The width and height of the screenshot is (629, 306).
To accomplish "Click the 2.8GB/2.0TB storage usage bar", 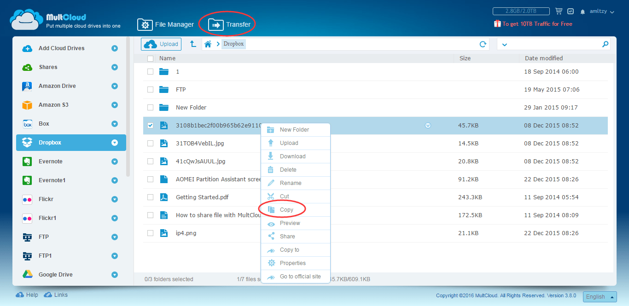I will 521,11.
